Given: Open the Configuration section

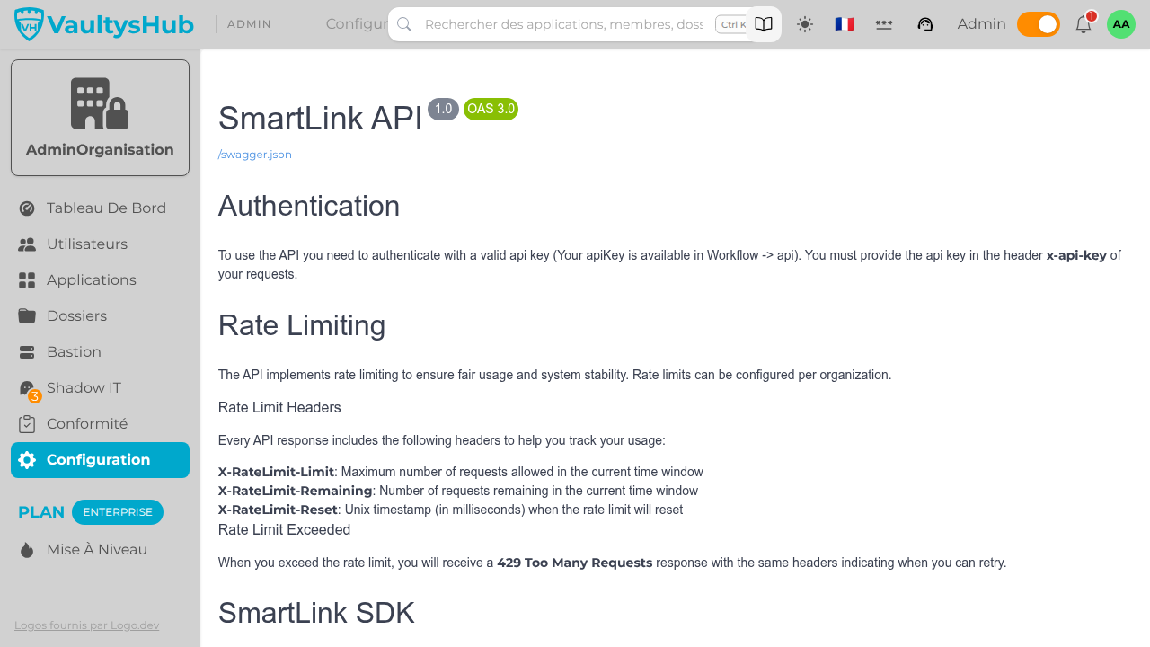Looking at the screenshot, I should pyautogui.click(x=100, y=460).
